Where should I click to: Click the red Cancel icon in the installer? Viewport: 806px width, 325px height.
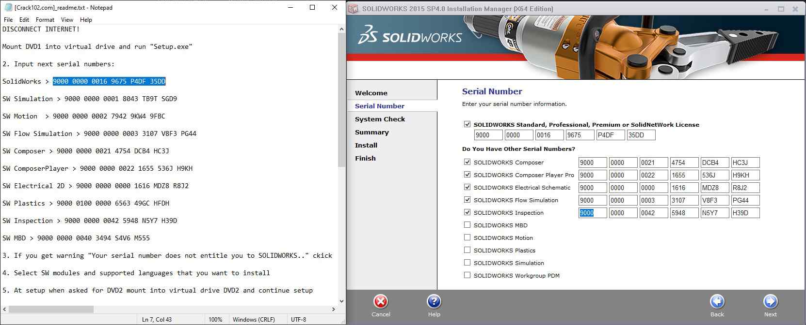click(381, 302)
